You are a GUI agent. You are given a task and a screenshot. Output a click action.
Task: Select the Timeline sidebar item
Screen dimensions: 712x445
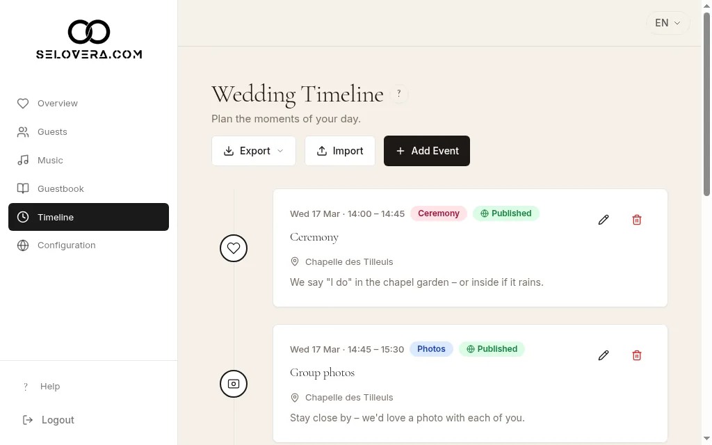(88, 217)
